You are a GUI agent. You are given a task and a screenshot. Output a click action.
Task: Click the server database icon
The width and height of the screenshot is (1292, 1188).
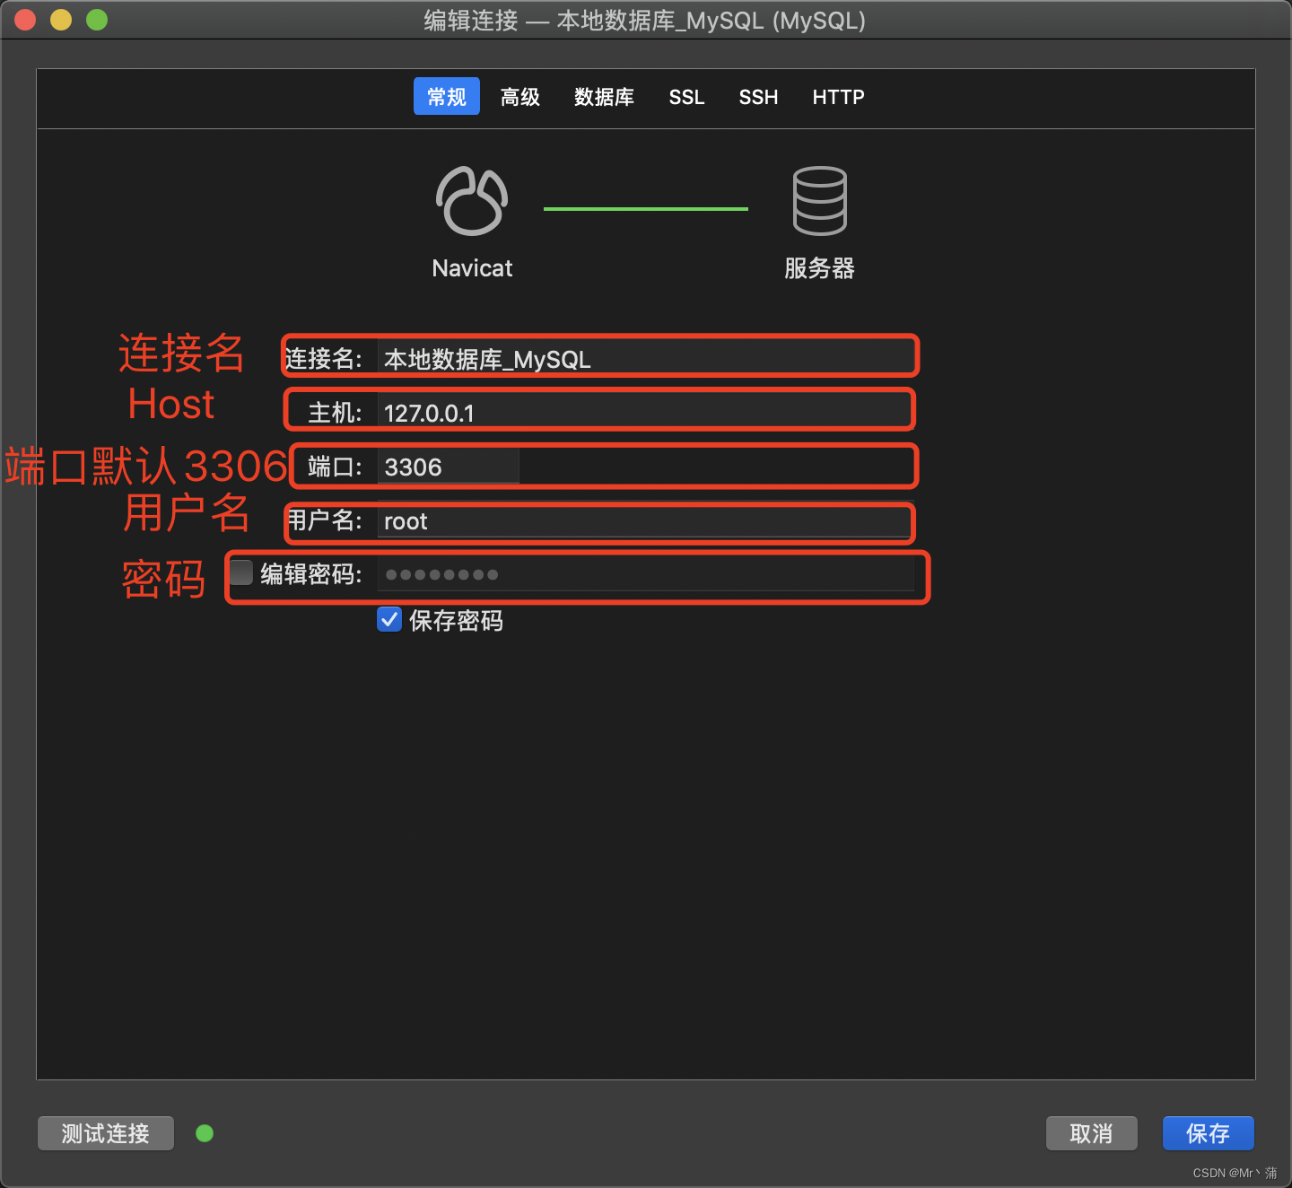click(x=819, y=201)
